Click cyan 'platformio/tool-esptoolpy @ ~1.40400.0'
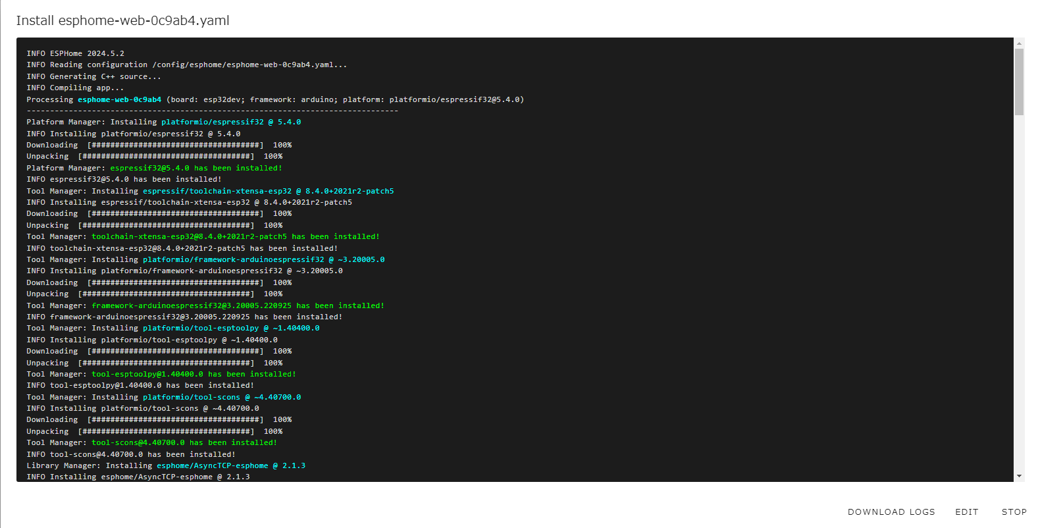 pyautogui.click(x=231, y=328)
